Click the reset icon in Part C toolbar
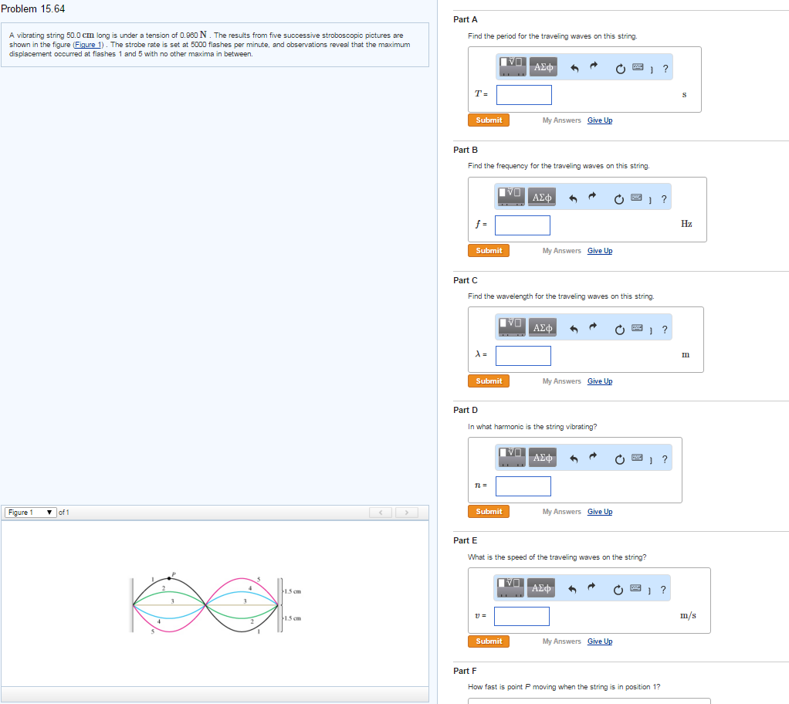789x704 pixels. click(619, 328)
